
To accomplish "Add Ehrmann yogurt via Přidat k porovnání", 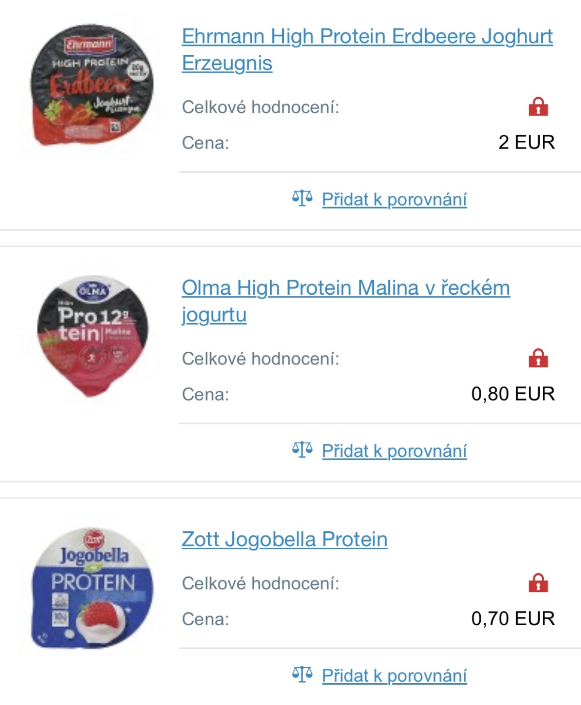I will click(x=394, y=199).
